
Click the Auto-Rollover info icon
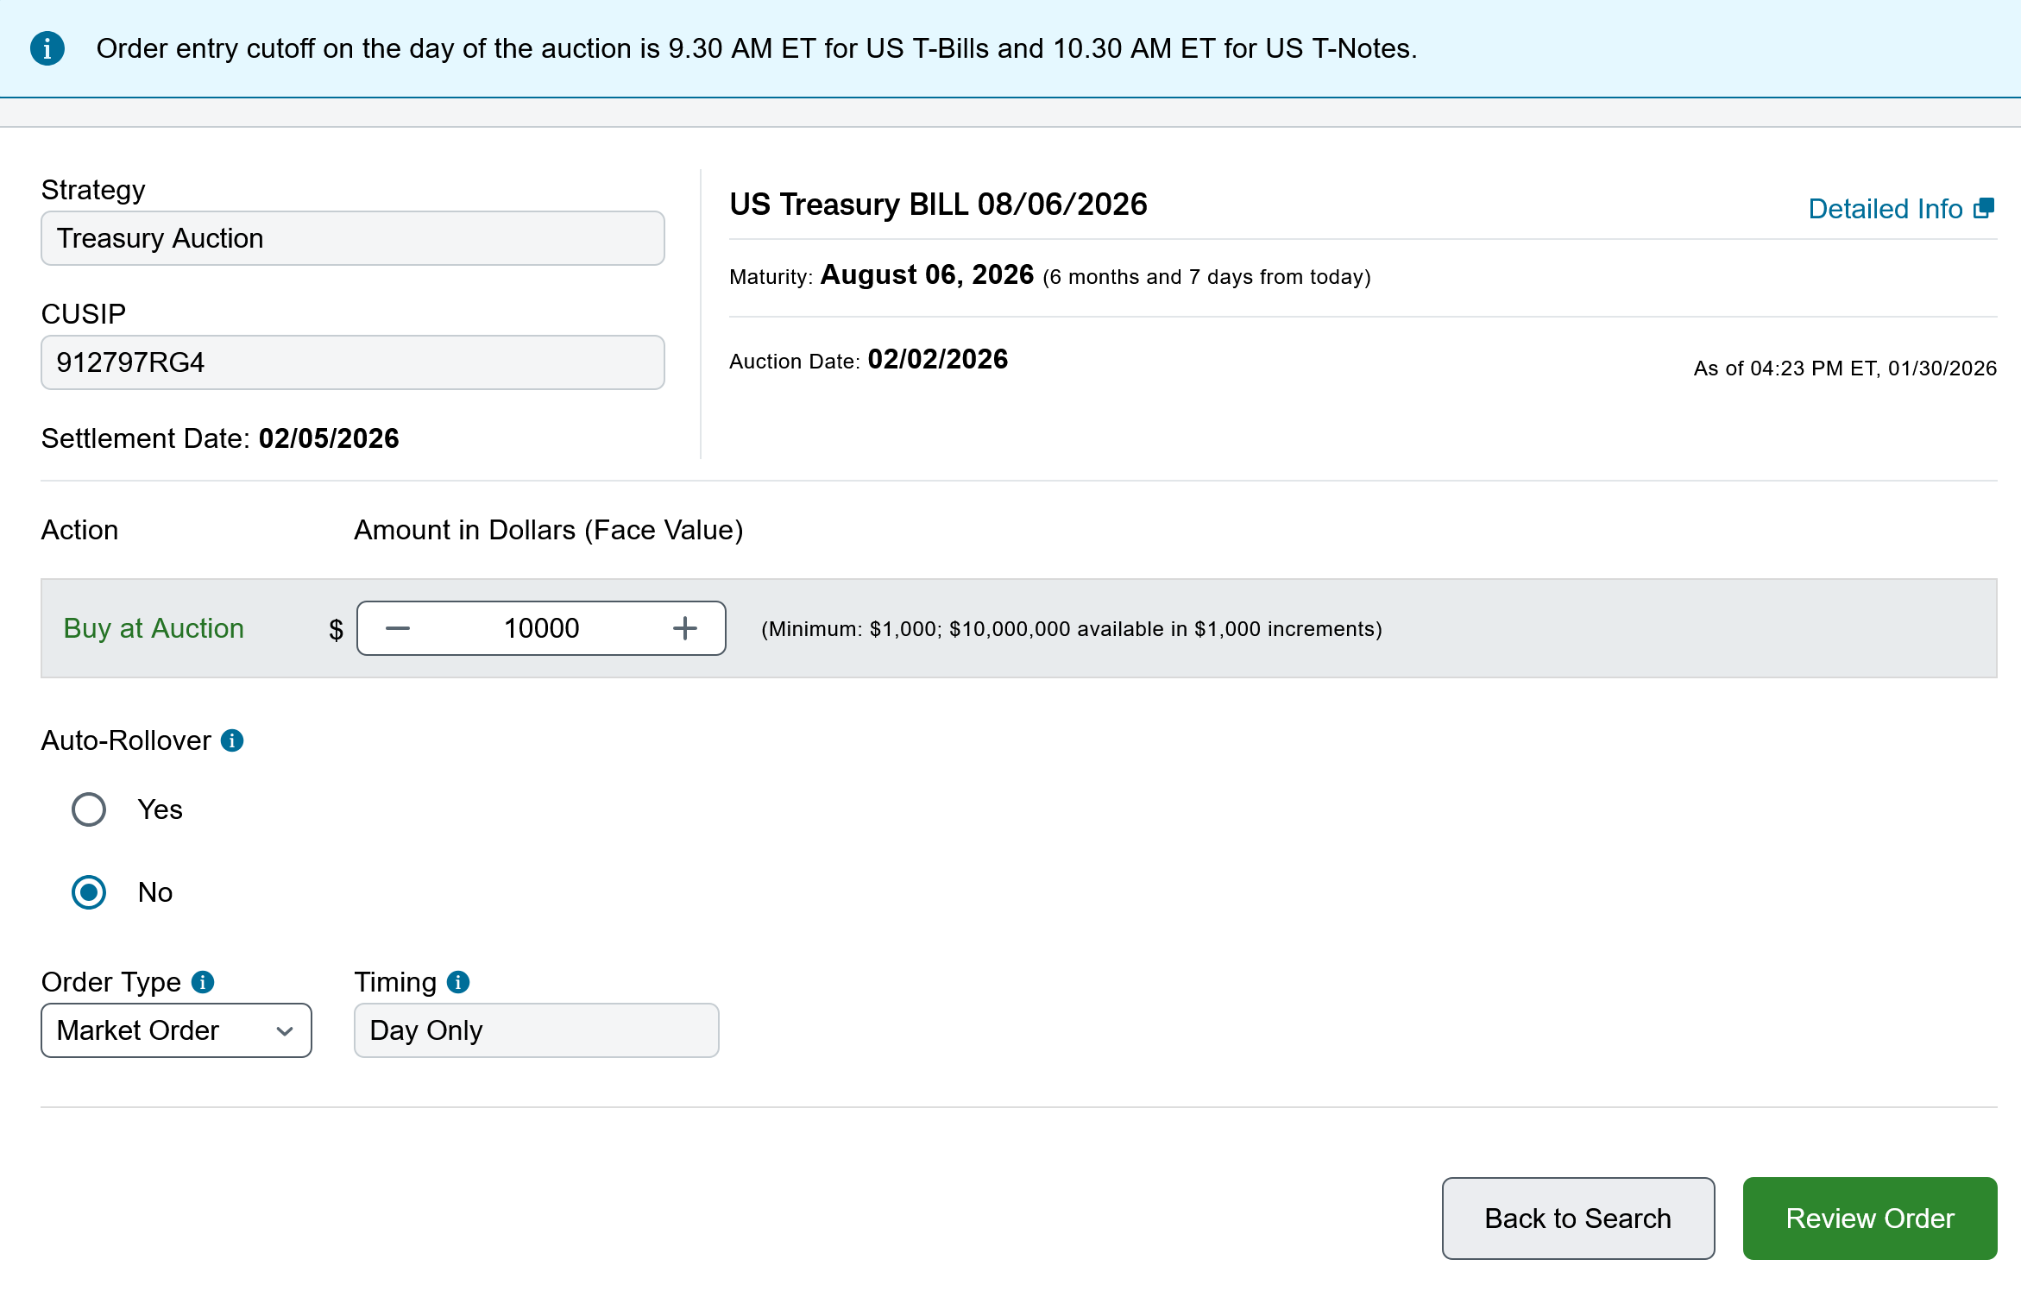(x=232, y=740)
